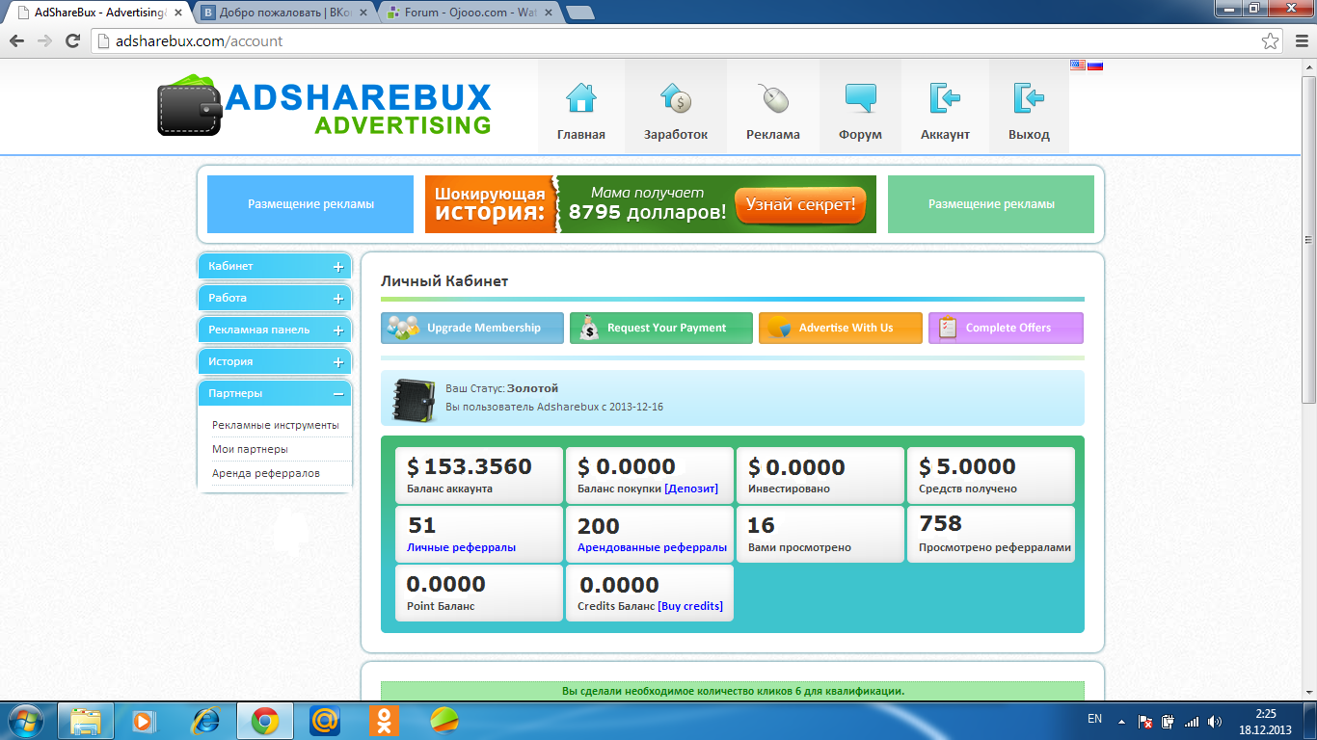1317x740 pixels.
Task: Reload the page with the refresh icon
Action: [x=72, y=41]
